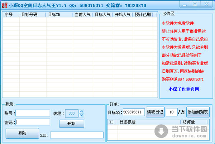Click the ID column header in diary list
This screenshot has height=144, width=215.
point(112,122)
